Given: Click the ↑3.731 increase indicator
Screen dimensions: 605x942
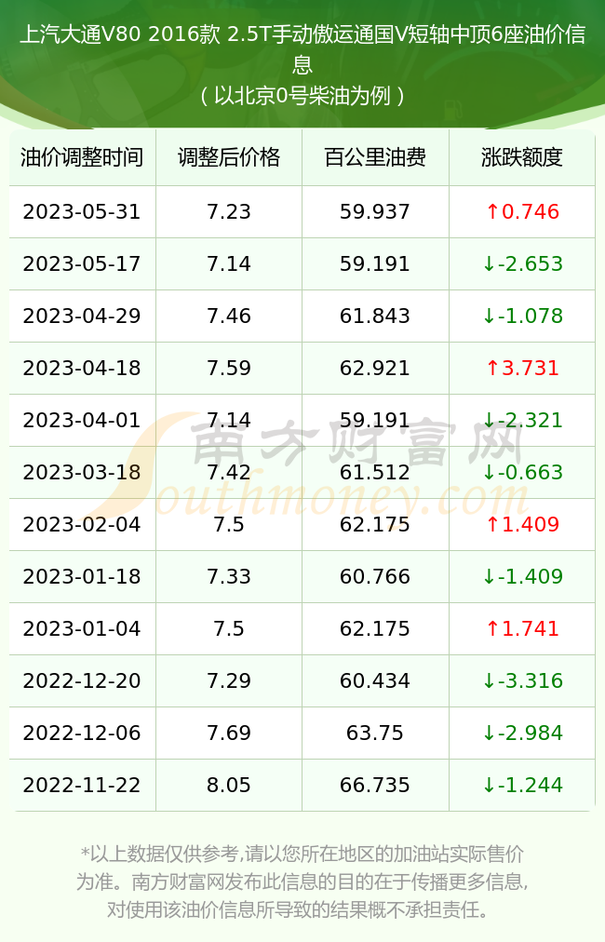Looking at the screenshot, I should (x=522, y=368).
